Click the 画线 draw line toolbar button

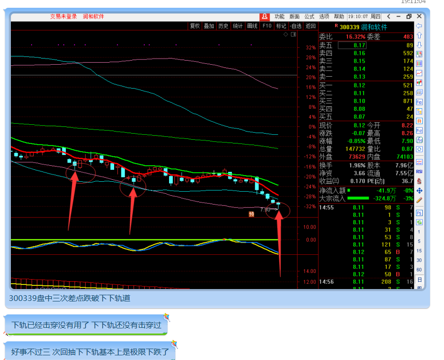[252, 26]
